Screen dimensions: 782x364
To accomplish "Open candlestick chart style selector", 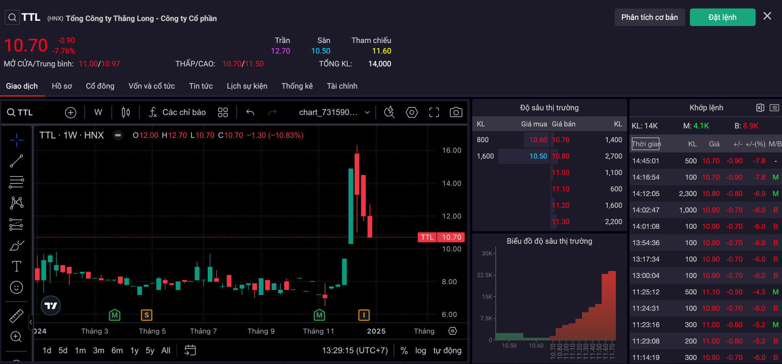I will pyautogui.click(x=126, y=112).
